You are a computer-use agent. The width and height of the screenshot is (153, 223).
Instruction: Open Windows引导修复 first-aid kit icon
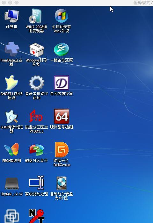point(37,50)
